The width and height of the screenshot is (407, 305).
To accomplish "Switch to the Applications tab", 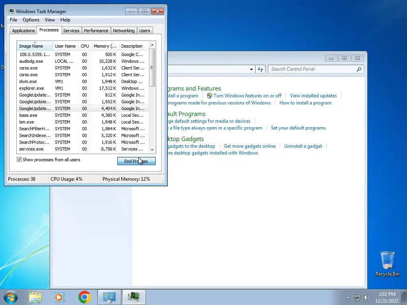I will (x=23, y=31).
